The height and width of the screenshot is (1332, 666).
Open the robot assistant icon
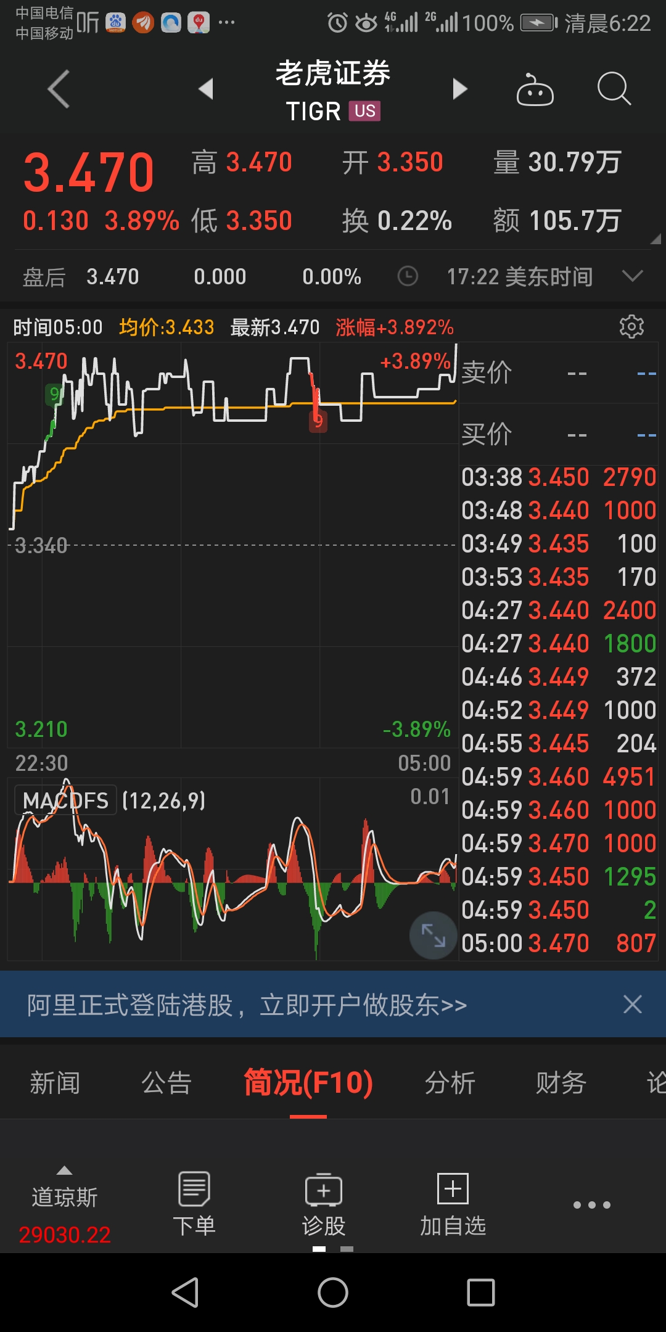(535, 90)
